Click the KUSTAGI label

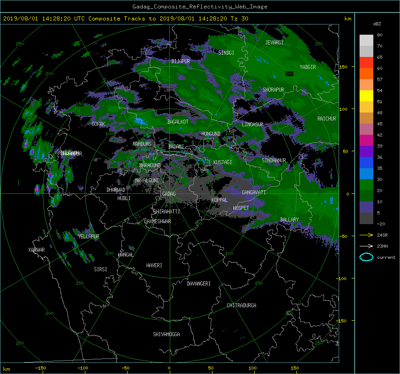pyautogui.click(x=223, y=162)
